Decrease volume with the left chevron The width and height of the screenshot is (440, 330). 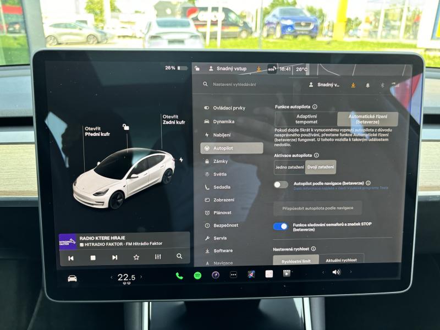[323, 272]
